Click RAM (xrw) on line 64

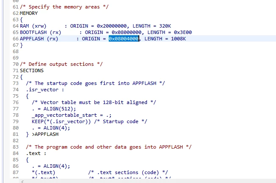click(33, 26)
